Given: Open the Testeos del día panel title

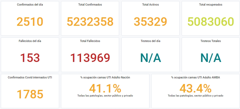Looking at the screenshot, I should pos(150,41).
